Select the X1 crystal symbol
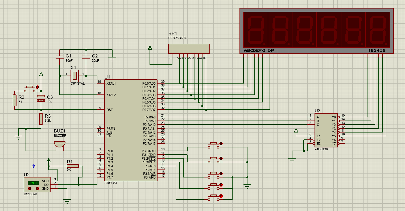405x211 pixels. (x=75, y=76)
